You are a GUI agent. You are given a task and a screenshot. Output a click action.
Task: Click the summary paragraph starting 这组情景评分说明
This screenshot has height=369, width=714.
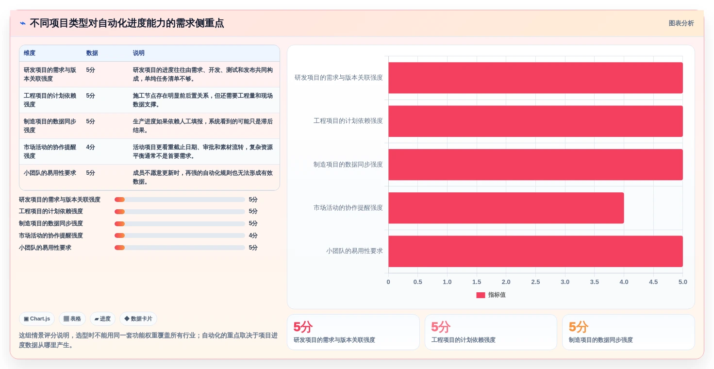[x=149, y=340]
